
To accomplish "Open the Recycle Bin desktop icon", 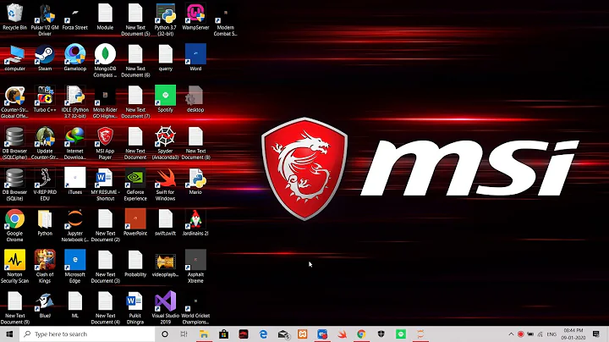I will coord(14,17).
